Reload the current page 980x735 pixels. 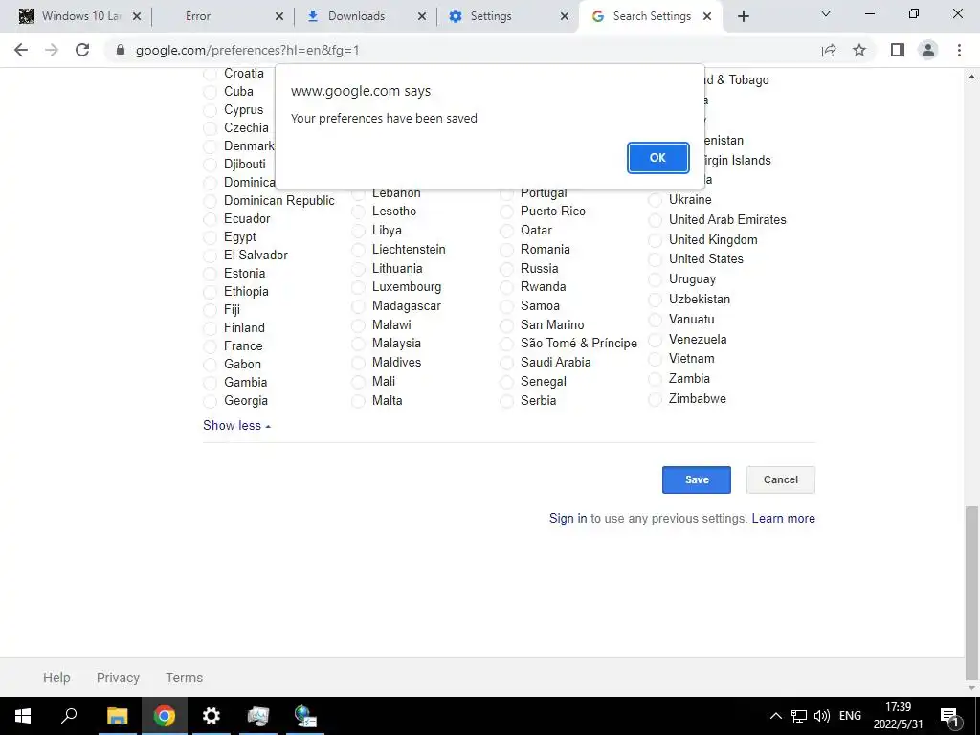pyautogui.click(x=82, y=50)
